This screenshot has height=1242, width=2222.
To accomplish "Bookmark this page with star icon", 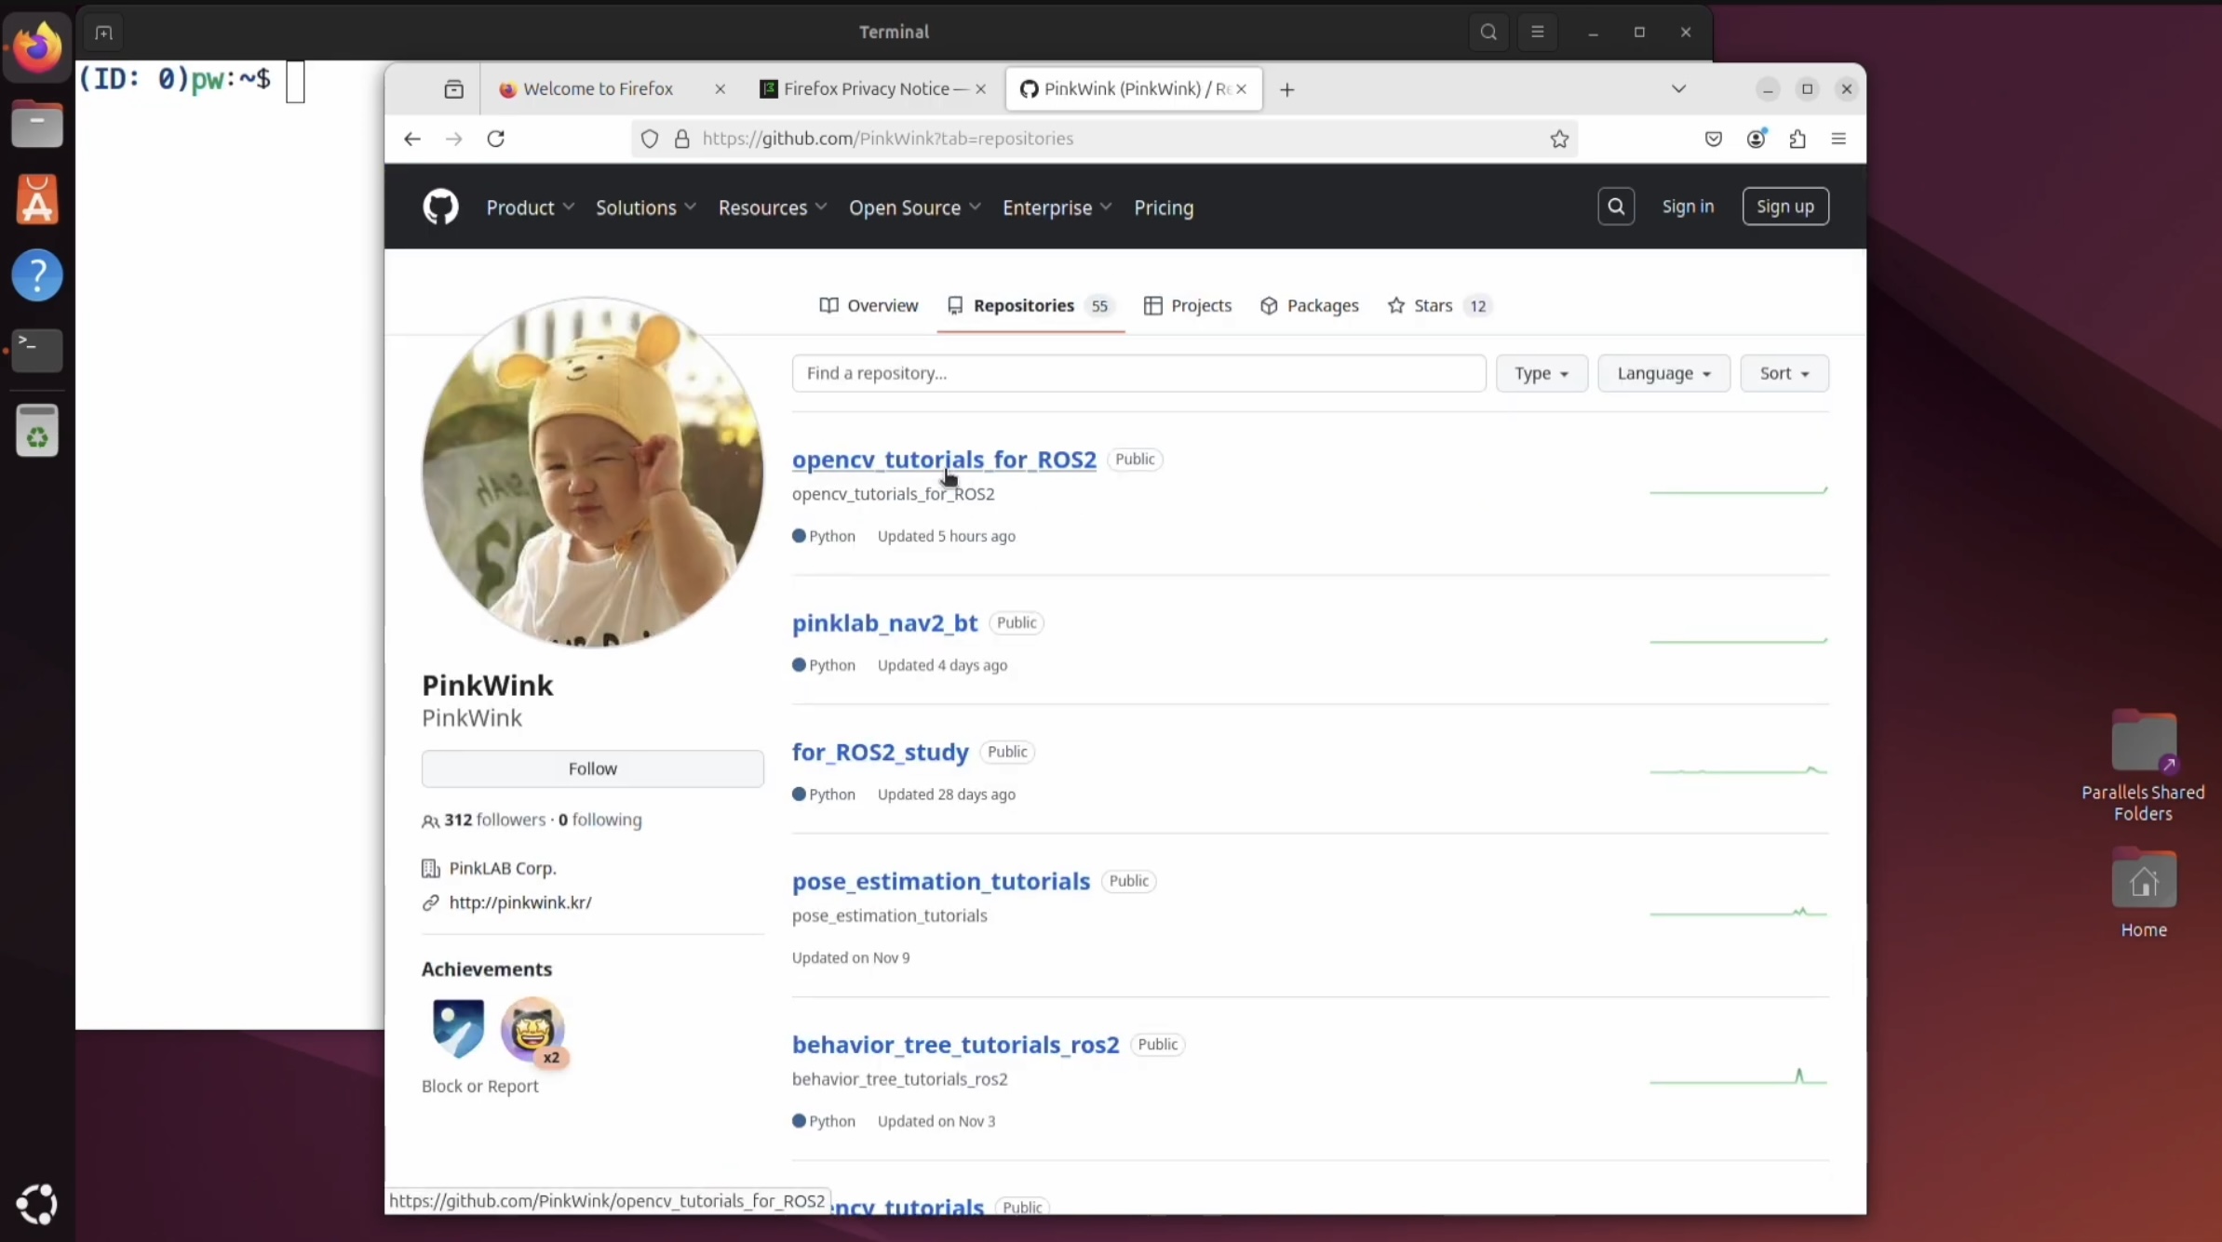I will pyautogui.click(x=1559, y=139).
